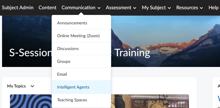This screenshot has height=108, width=220.
Task: Select Groups menu entry
Action: [64, 62]
